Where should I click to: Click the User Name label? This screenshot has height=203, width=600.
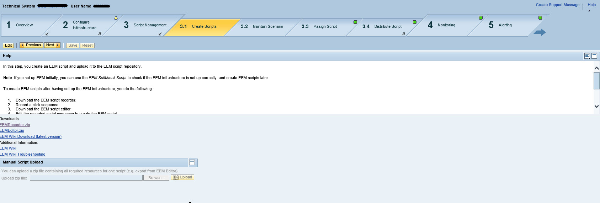(x=81, y=6)
